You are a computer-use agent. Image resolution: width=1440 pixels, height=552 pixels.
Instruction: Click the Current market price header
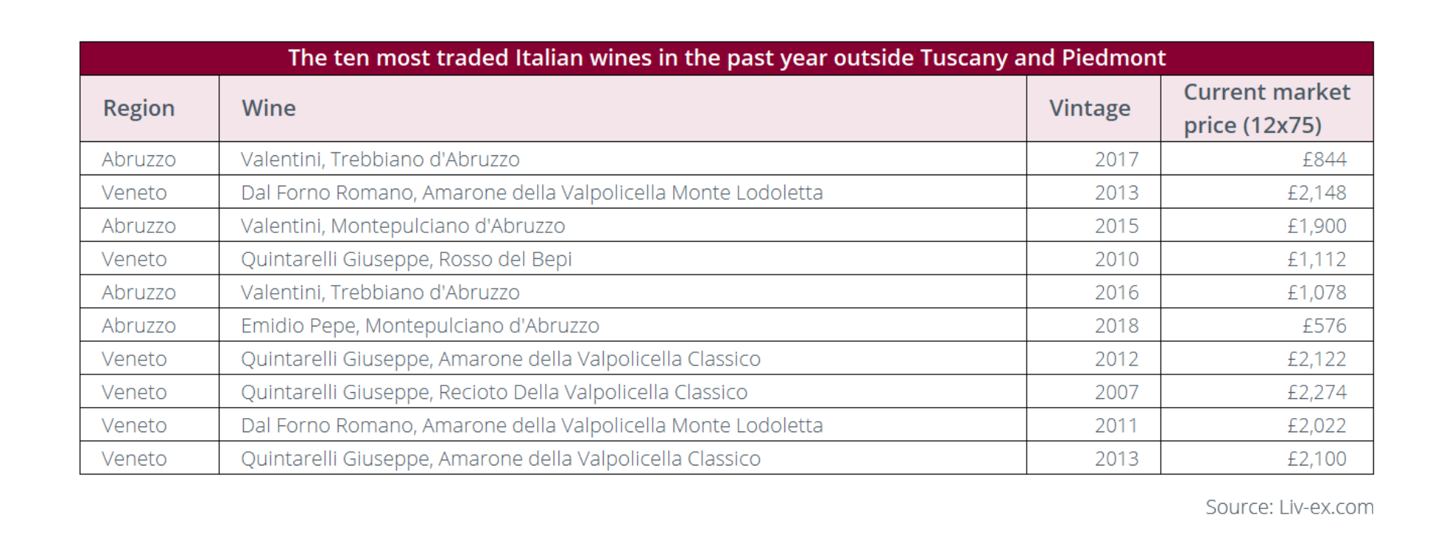tap(1267, 108)
